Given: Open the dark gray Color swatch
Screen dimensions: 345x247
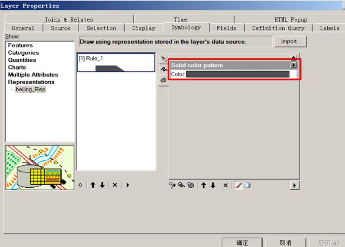Looking at the screenshot, I should tap(238, 74).
